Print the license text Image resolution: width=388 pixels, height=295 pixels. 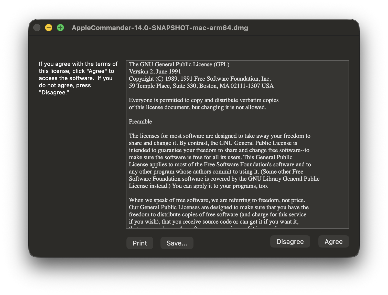tap(140, 243)
